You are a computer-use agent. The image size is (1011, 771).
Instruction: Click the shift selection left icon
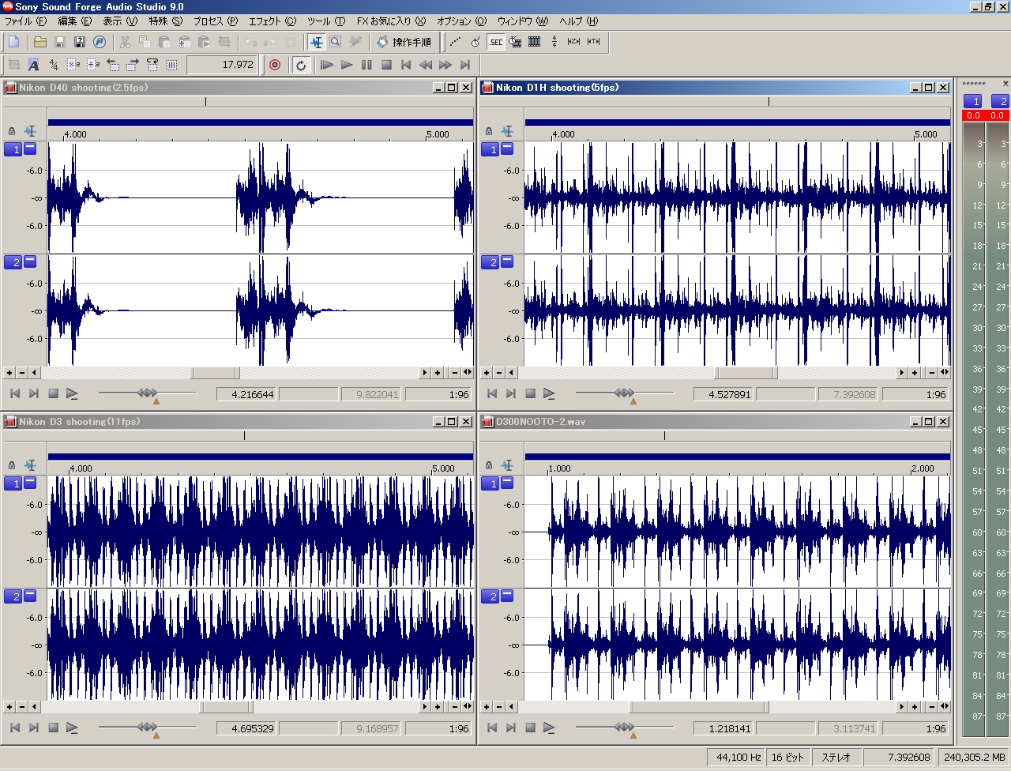point(113,65)
